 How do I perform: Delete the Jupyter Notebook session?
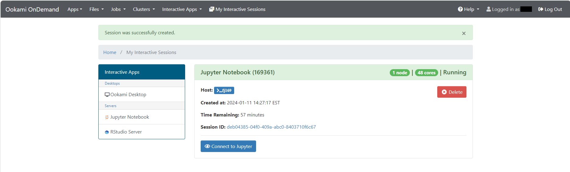[452, 92]
